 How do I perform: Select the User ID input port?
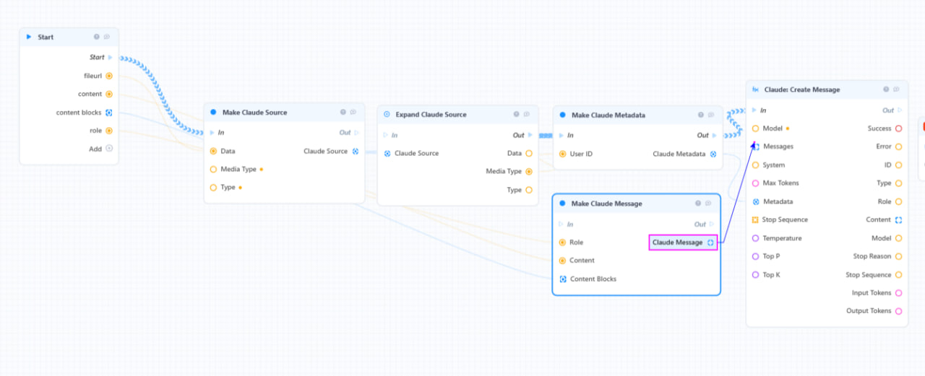coord(562,154)
